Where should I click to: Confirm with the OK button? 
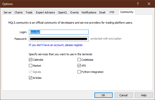click(103, 95)
